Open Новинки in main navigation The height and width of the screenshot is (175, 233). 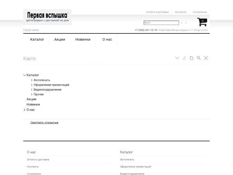(x=83, y=39)
